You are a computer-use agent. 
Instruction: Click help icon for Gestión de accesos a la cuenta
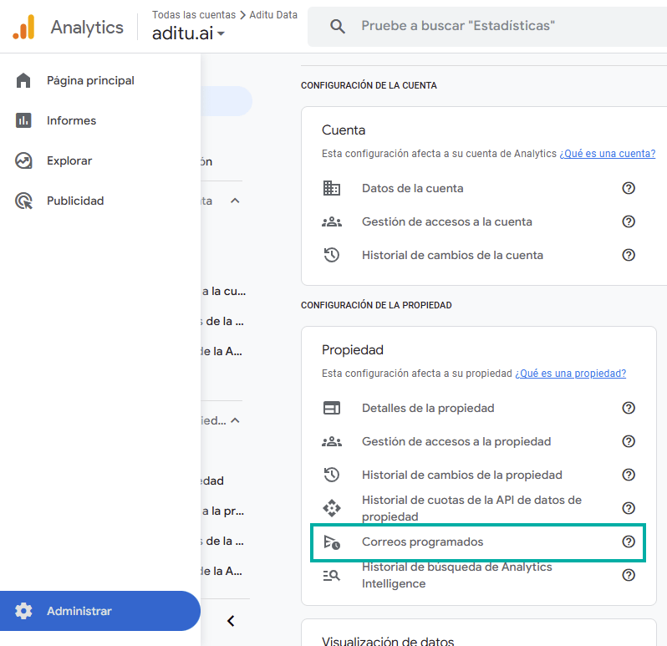tap(629, 221)
